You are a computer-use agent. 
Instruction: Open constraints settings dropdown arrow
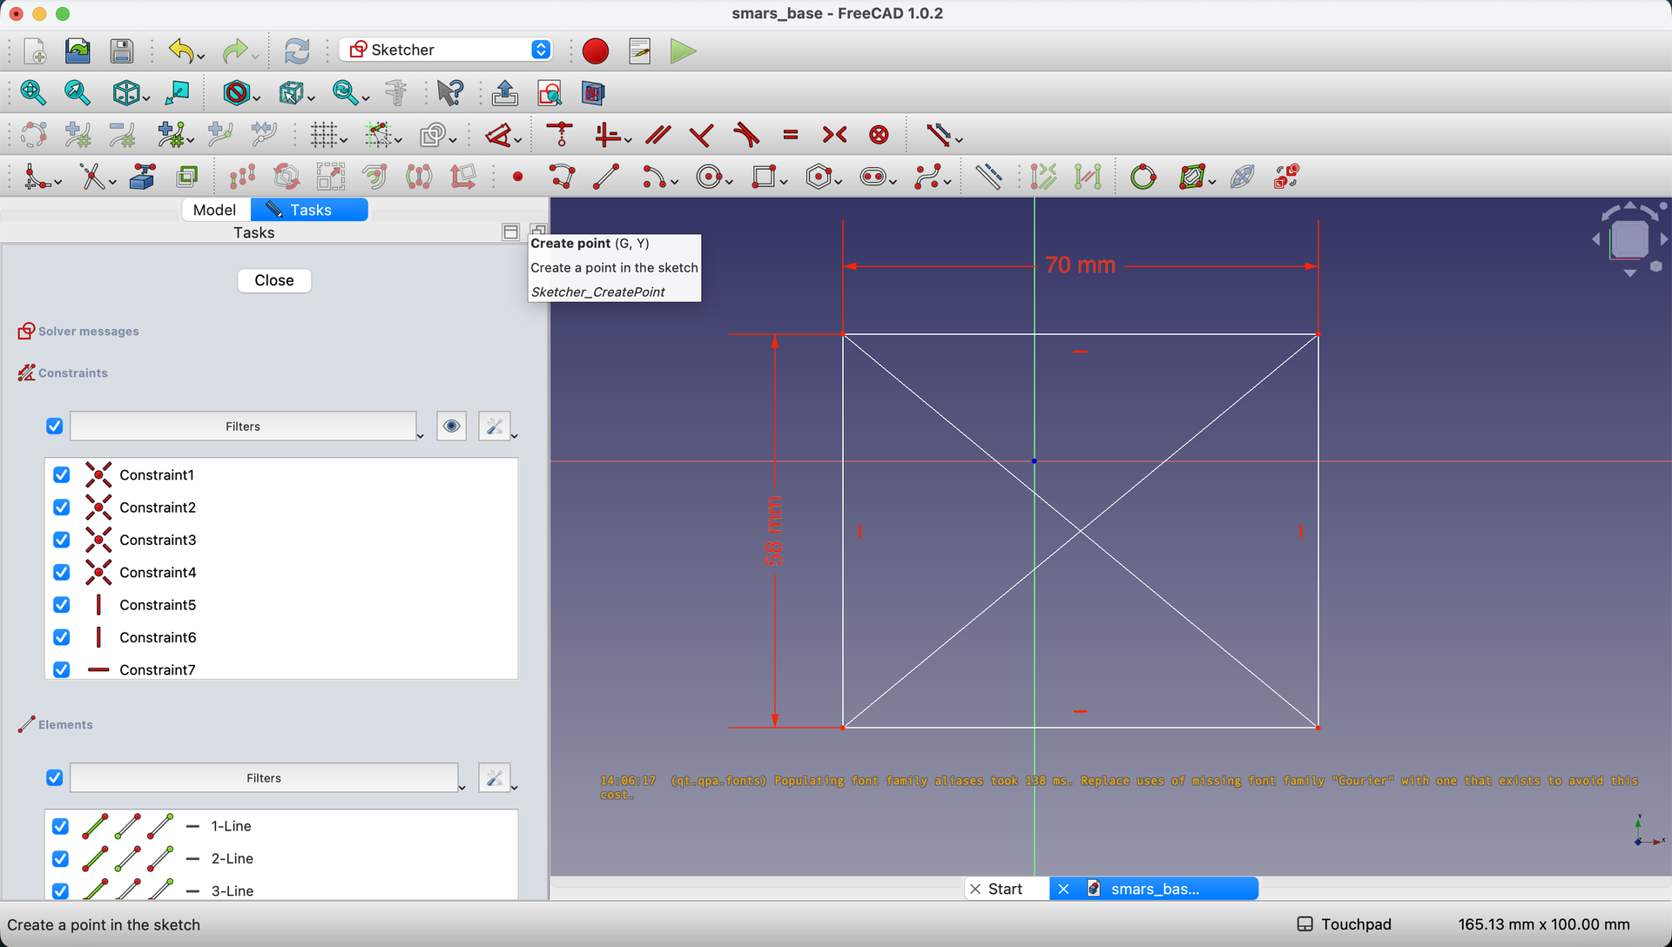515,435
